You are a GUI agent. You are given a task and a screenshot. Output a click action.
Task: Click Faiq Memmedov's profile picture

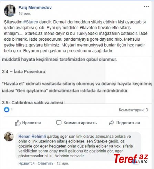tap(10, 11)
